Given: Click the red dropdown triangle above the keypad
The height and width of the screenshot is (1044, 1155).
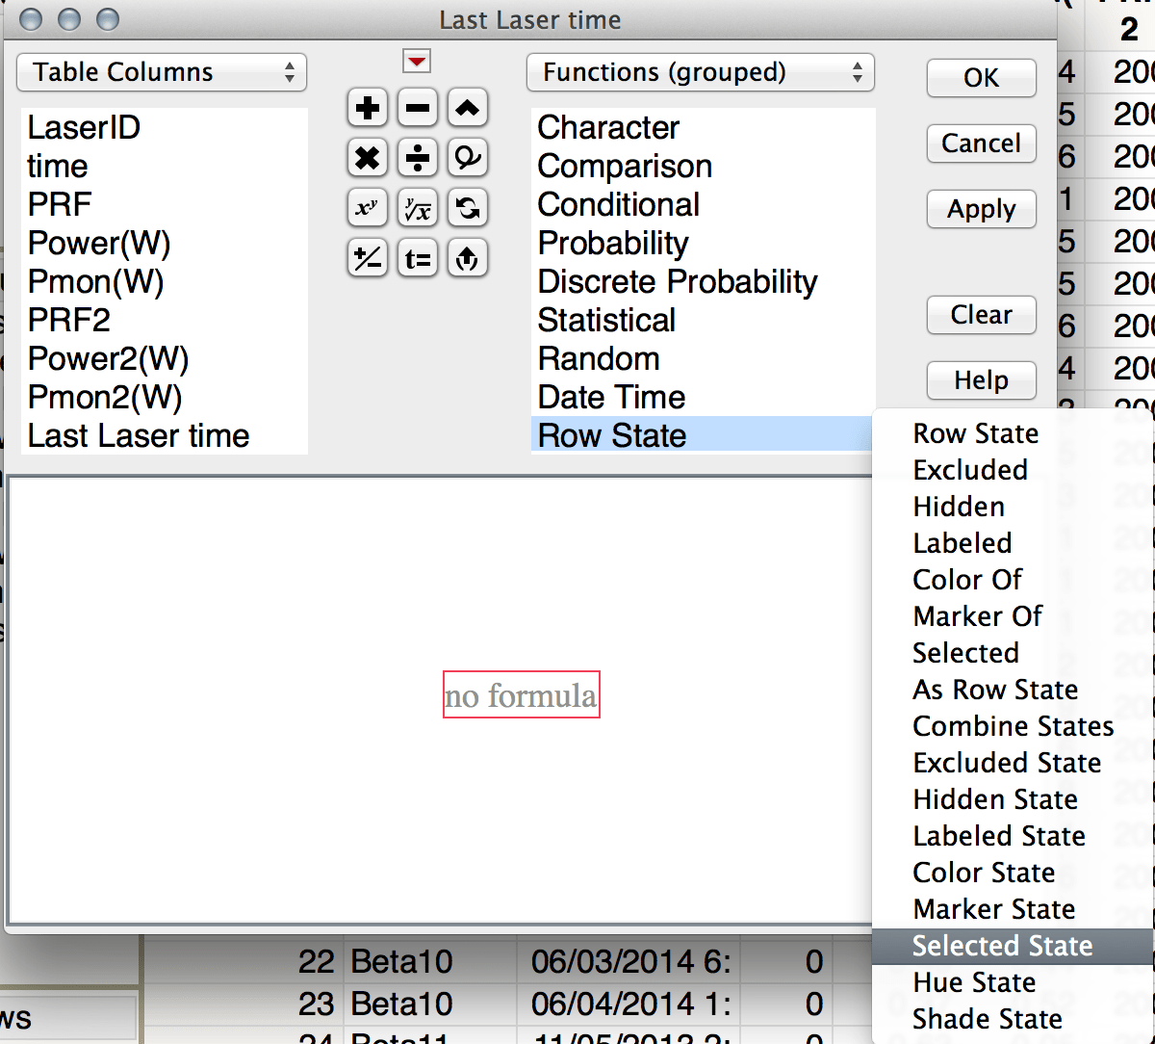Looking at the screenshot, I should [417, 60].
